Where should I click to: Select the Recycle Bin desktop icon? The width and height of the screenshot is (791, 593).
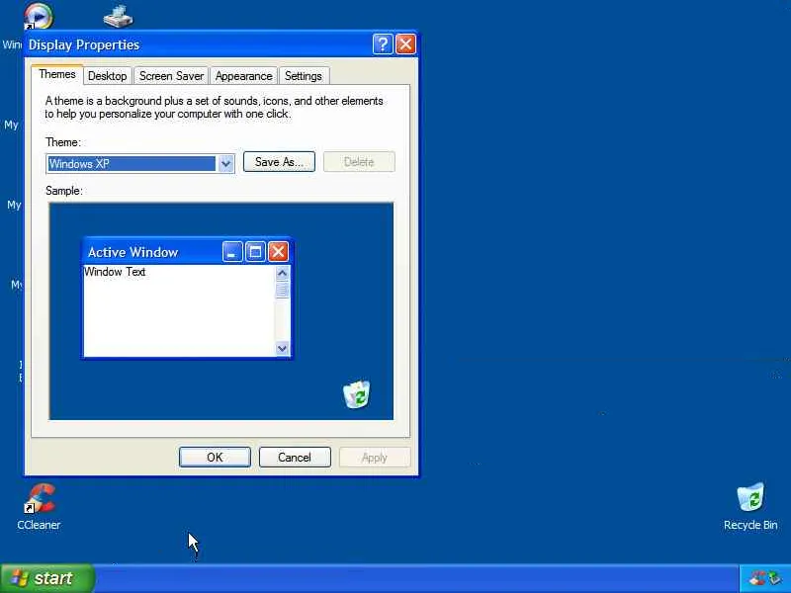pos(750,507)
